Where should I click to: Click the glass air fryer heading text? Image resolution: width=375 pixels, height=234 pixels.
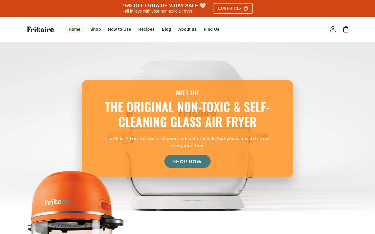tap(187, 114)
